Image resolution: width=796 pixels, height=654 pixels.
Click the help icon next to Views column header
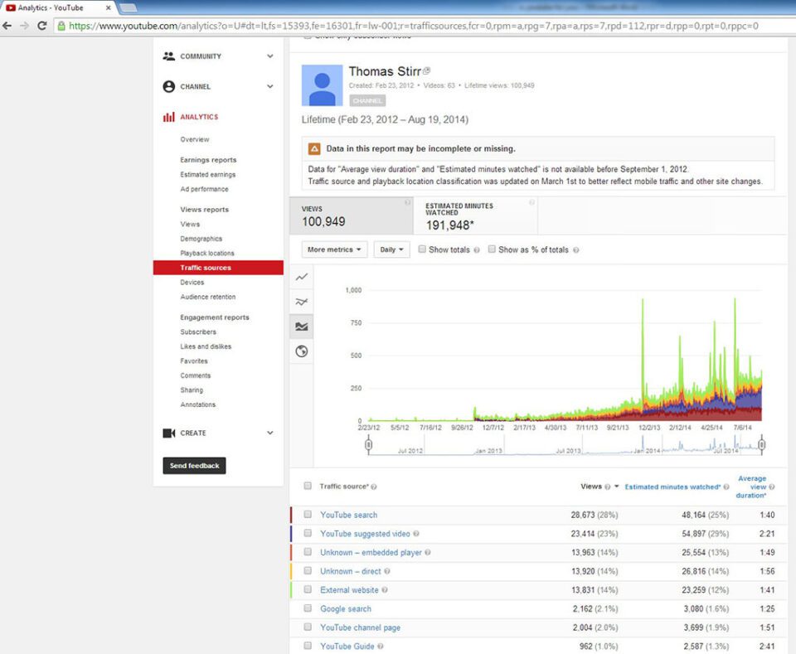(607, 487)
